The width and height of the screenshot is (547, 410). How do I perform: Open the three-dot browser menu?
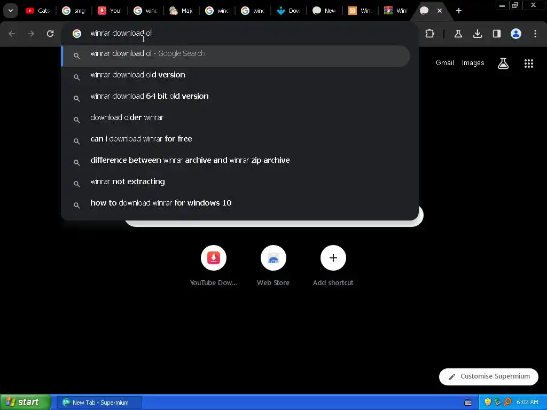[x=535, y=34]
